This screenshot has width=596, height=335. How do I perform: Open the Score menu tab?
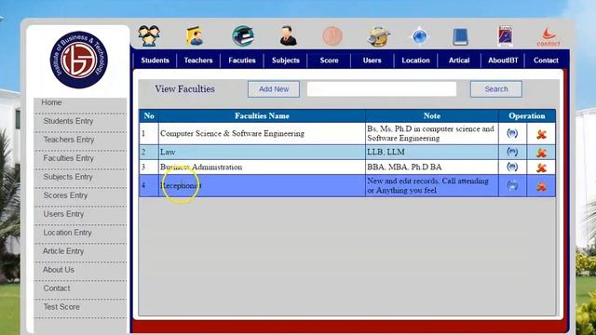329,60
